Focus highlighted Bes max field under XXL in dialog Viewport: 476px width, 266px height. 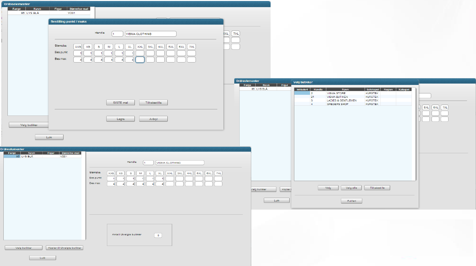[140, 60]
